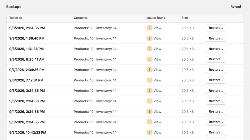The image size is (250, 140).
Task: Reload the backups list
Action: tap(236, 7)
